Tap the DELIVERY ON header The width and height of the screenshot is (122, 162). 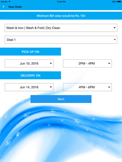pyautogui.click(x=30, y=75)
